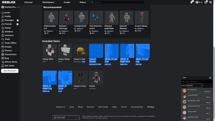This screenshot has width=215, height=121.
Task: Open the Алана Звезд recommended item
Action: click(142, 21)
